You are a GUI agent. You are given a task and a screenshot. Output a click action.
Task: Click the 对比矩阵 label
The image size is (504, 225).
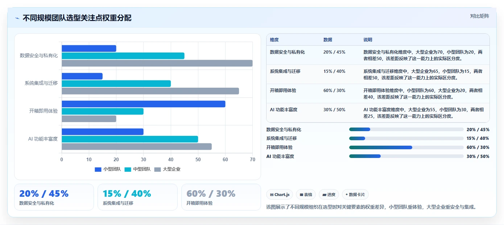point(479,16)
